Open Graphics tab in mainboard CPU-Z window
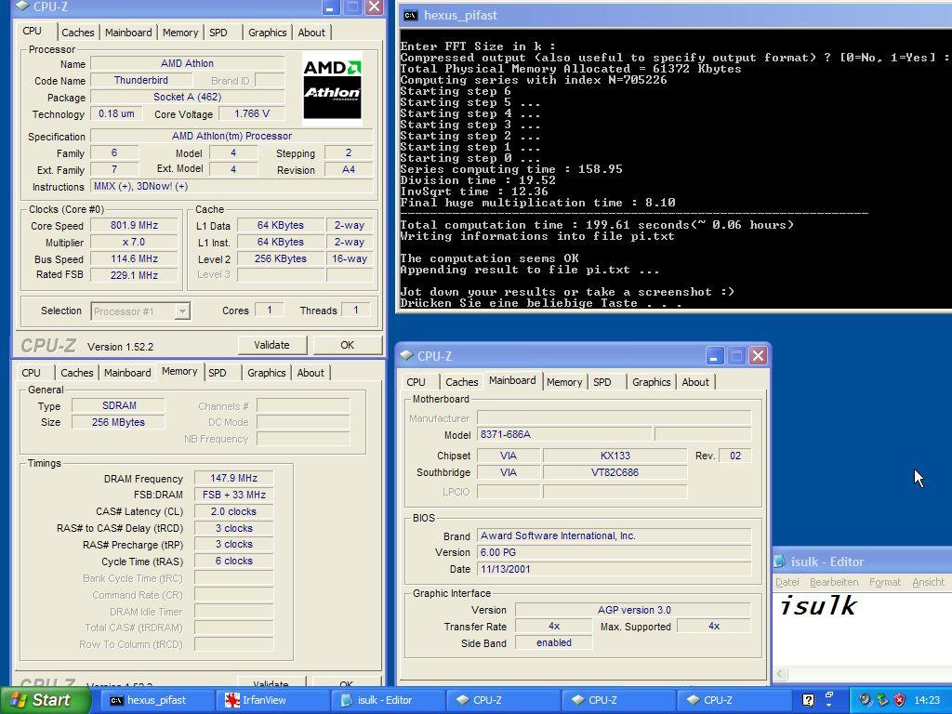The image size is (952, 714). 652,382
